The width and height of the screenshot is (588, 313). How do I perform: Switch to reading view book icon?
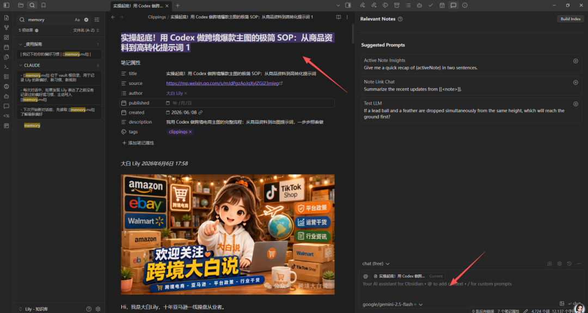[x=338, y=17]
